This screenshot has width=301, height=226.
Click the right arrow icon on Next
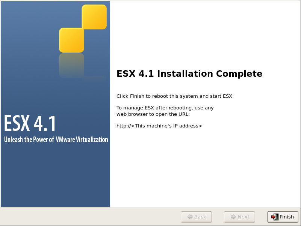tap(233, 217)
